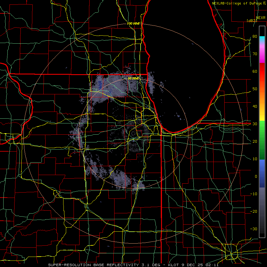The height and width of the screenshot is (267, 267).
Task: Click the 30 dBZ value on the scale
Action: tap(255, 124)
